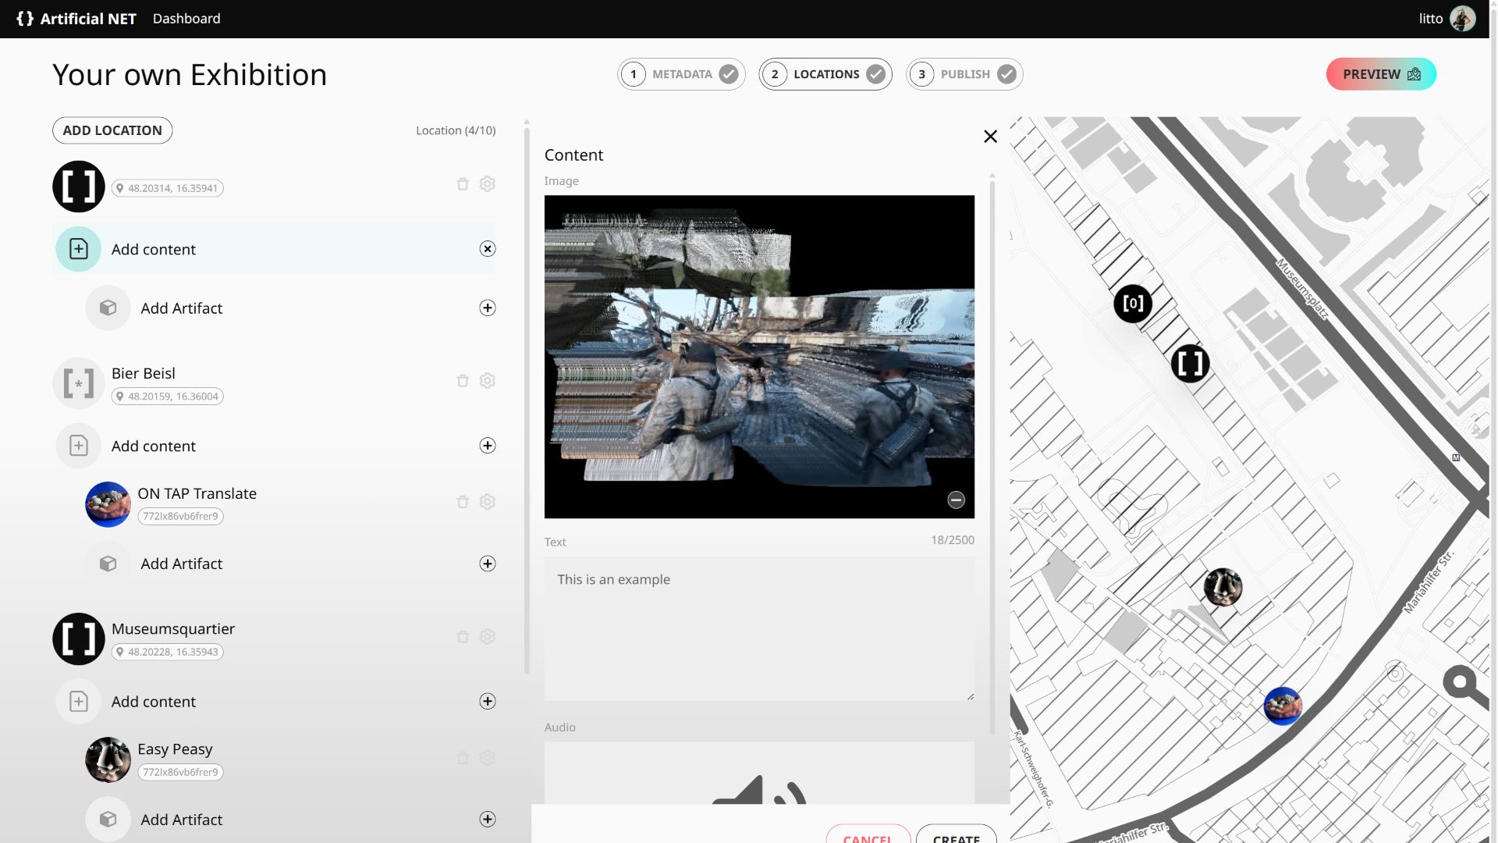Edit the 'This is an example' text field

759,628
